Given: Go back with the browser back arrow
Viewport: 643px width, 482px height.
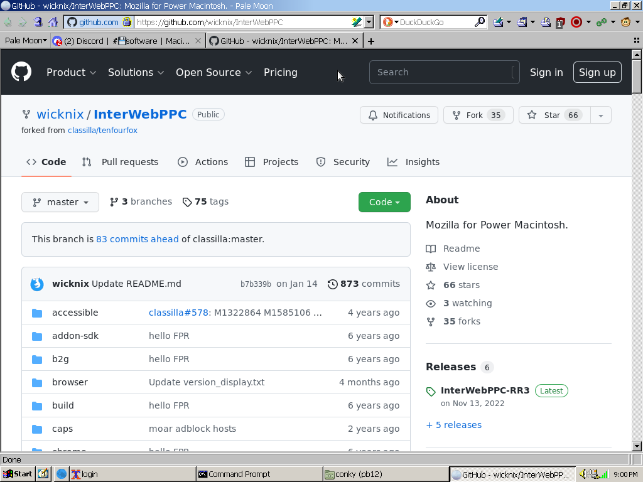Looking at the screenshot, I should (x=8, y=22).
